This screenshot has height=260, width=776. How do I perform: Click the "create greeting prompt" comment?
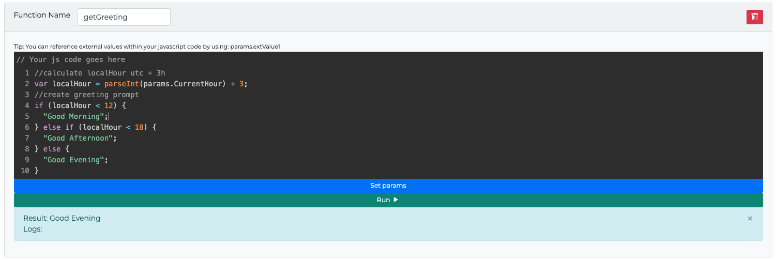[86, 95]
